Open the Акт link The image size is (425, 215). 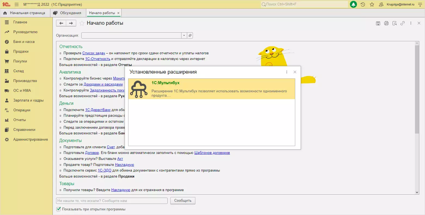click(x=120, y=159)
